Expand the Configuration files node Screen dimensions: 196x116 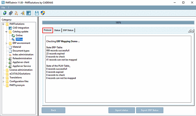point(3,82)
